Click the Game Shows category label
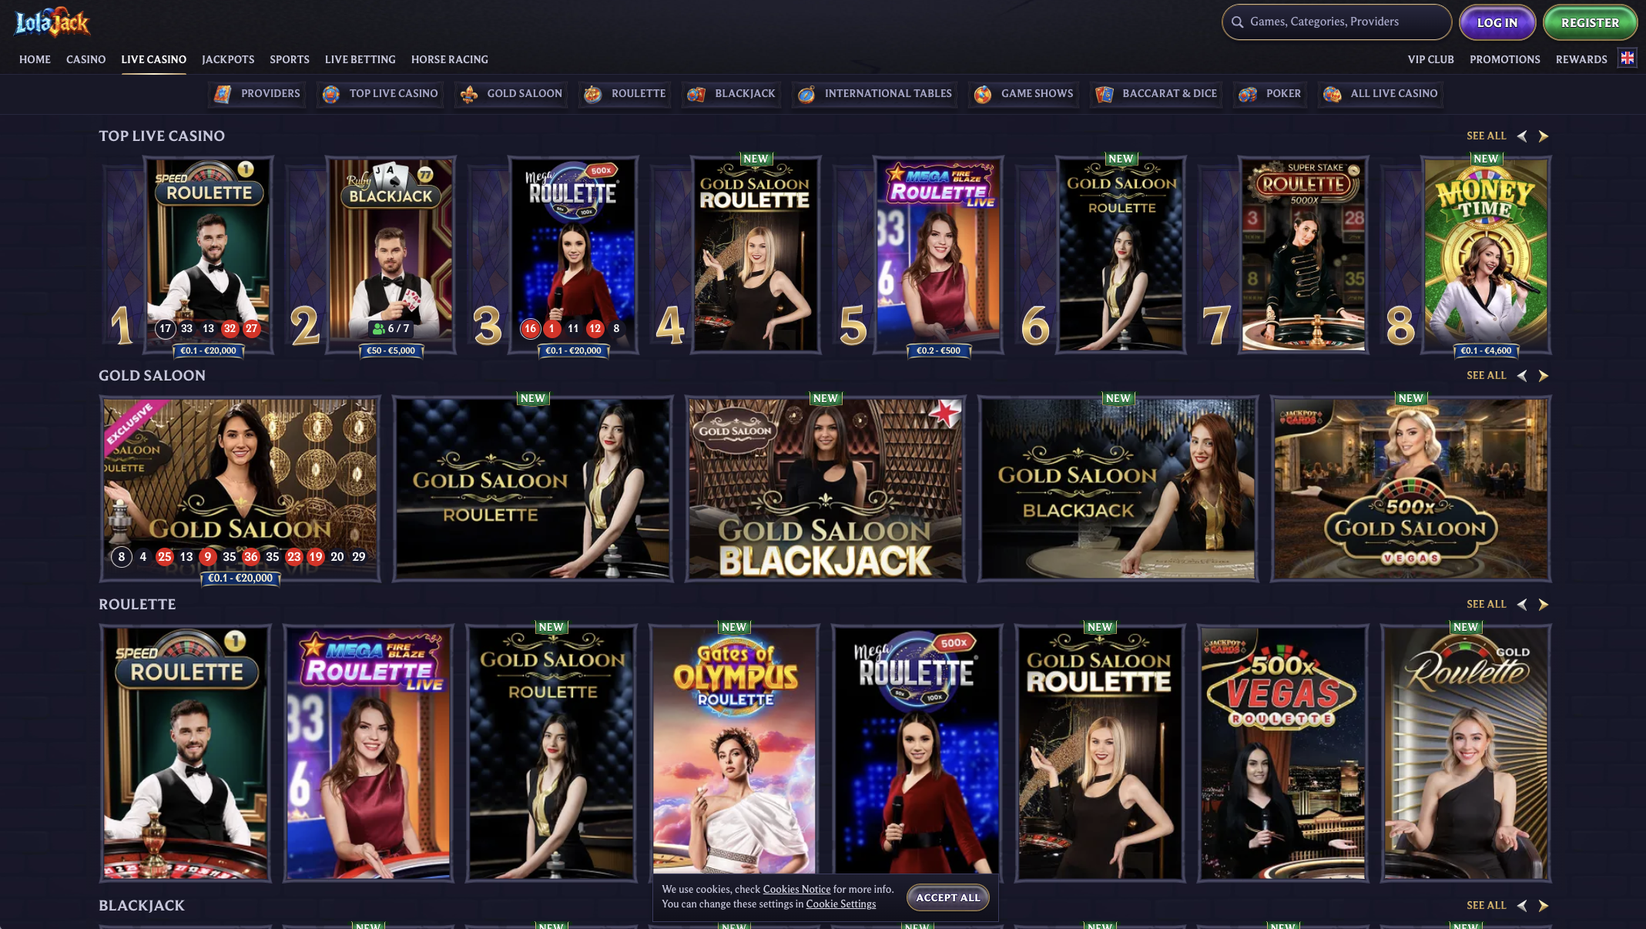The width and height of the screenshot is (1646, 929). pos(1037,94)
